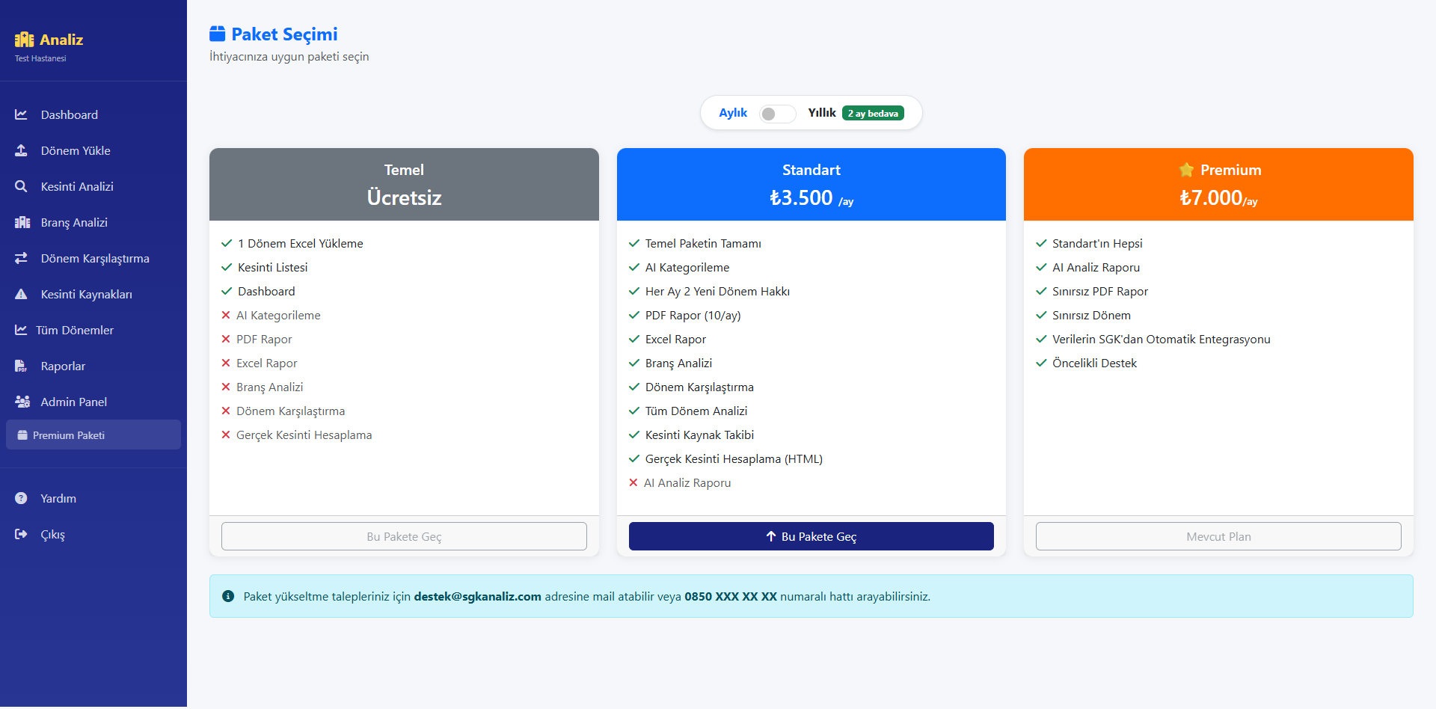
Task: Open the Premium Paketi menu item
Action: pyautogui.click(x=69, y=435)
